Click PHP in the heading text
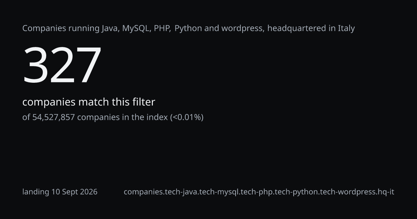The width and height of the screenshot is (417, 219). click(162, 29)
